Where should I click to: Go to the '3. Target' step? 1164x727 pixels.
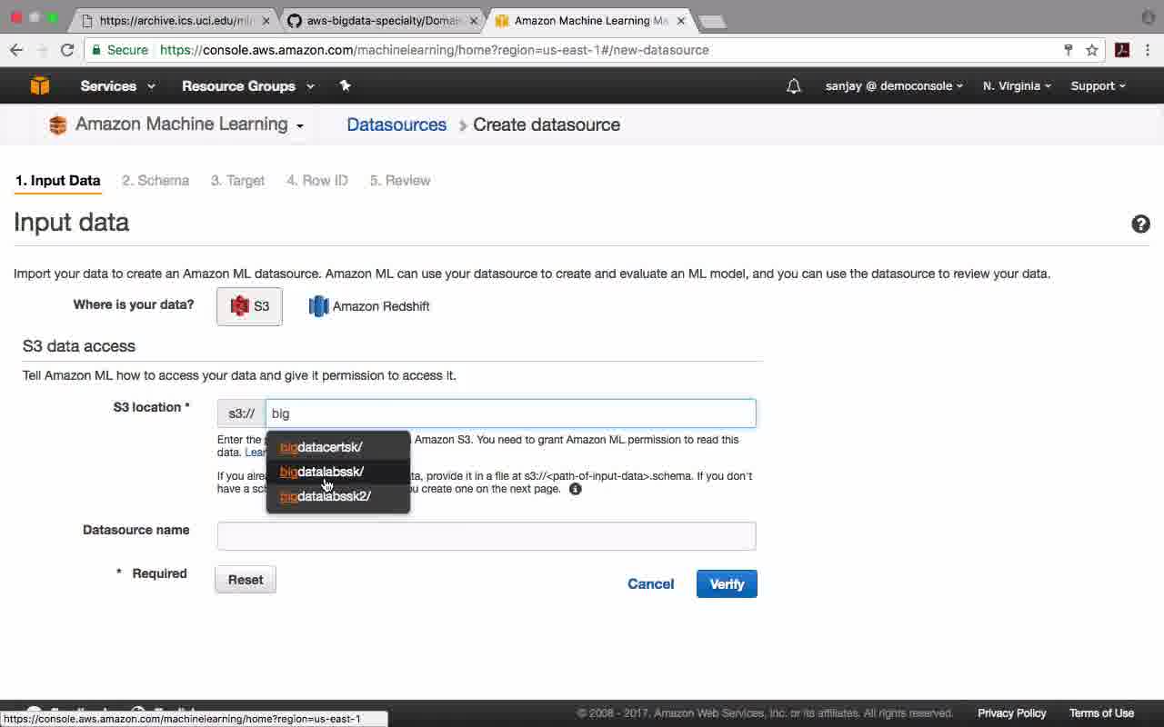click(237, 180)
